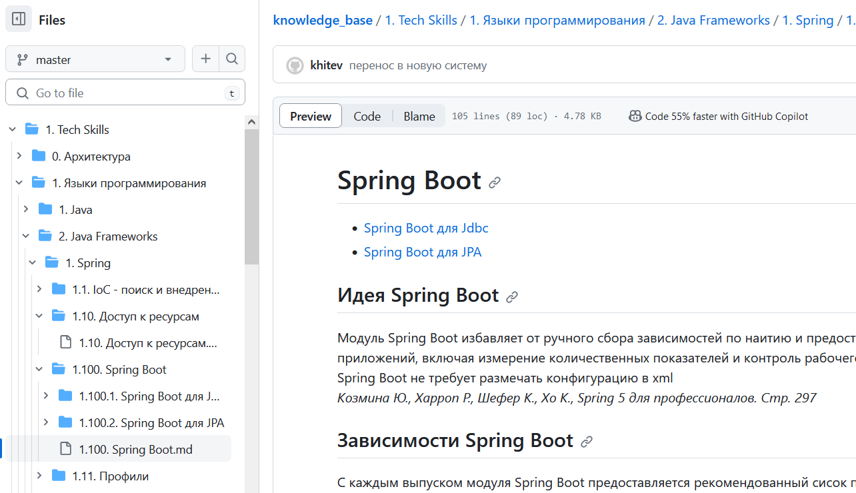Open the 1.10. Доступ к ресурсам.... file
Screen dimensions: 856x493
tap(148, 342)
